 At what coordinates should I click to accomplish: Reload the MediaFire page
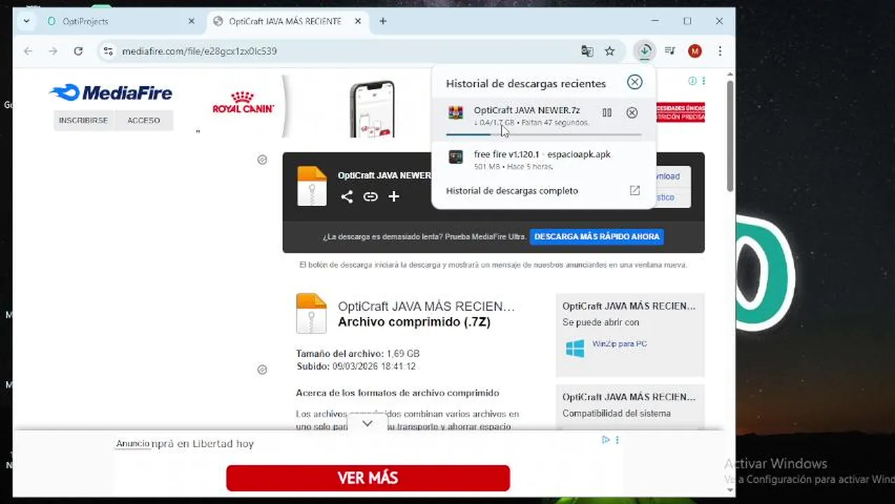pos(78,51)
